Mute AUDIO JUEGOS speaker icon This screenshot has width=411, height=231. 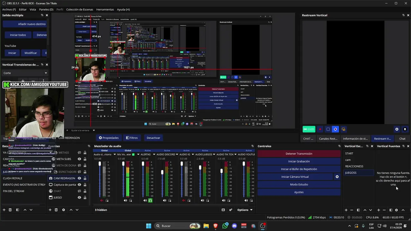tap(202, 201)
